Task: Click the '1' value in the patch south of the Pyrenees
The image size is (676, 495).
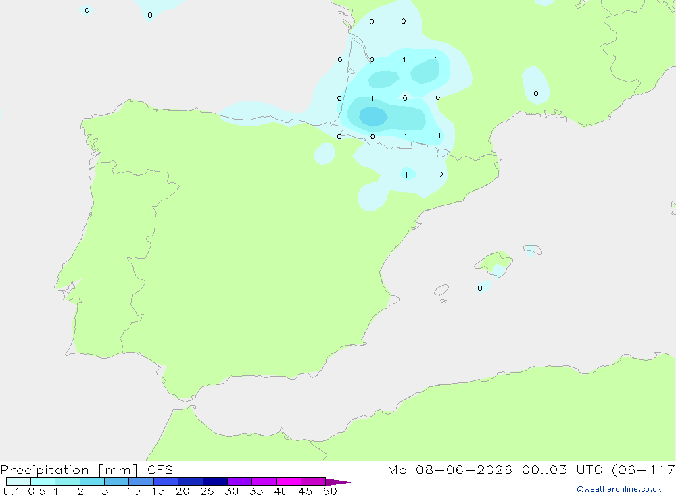Action: 406,175
